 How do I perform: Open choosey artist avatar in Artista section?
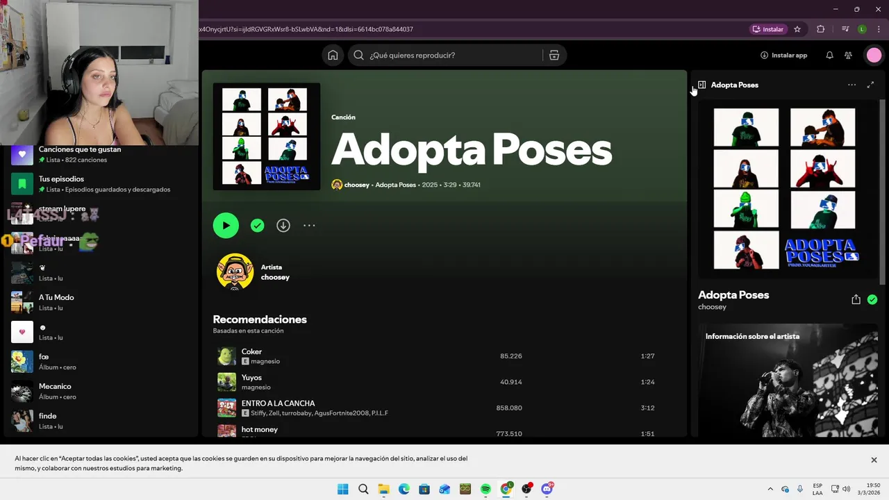tap(235, 272)
